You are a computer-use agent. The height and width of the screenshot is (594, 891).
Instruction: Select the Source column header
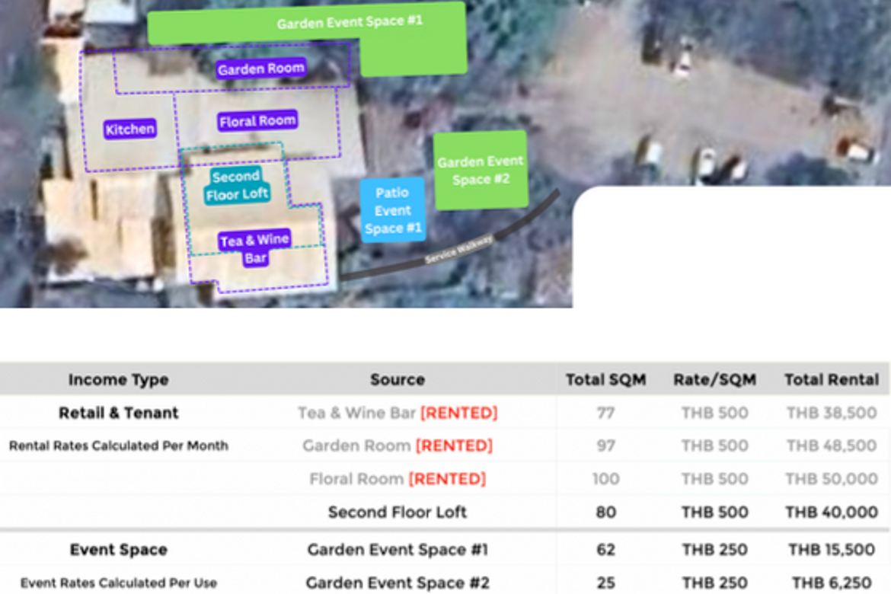(x=398, y=379)
